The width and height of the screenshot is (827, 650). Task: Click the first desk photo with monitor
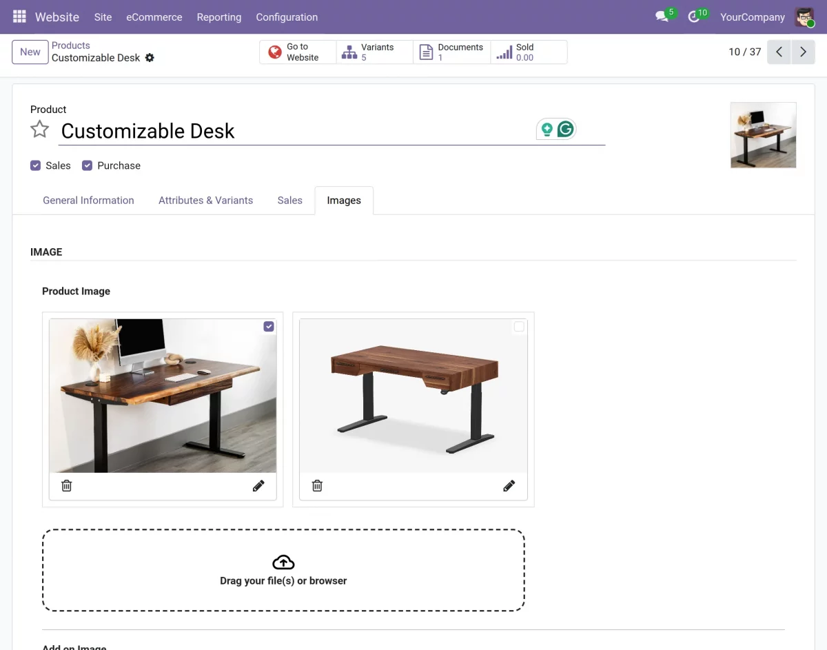[163, 396]
